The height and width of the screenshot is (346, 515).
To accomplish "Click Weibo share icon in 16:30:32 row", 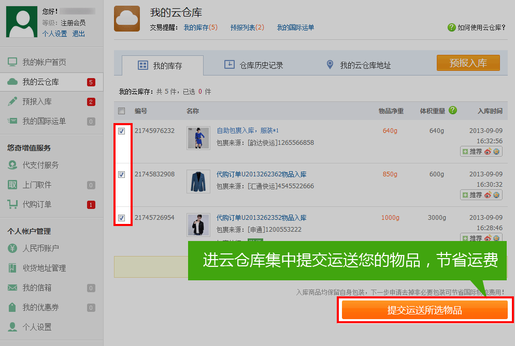I will point(488,195).
